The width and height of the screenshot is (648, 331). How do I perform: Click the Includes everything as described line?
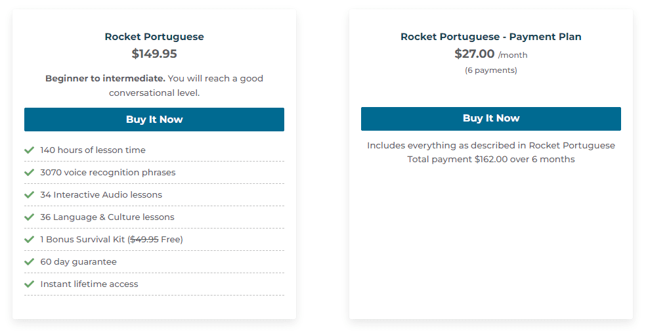(490, 145)
